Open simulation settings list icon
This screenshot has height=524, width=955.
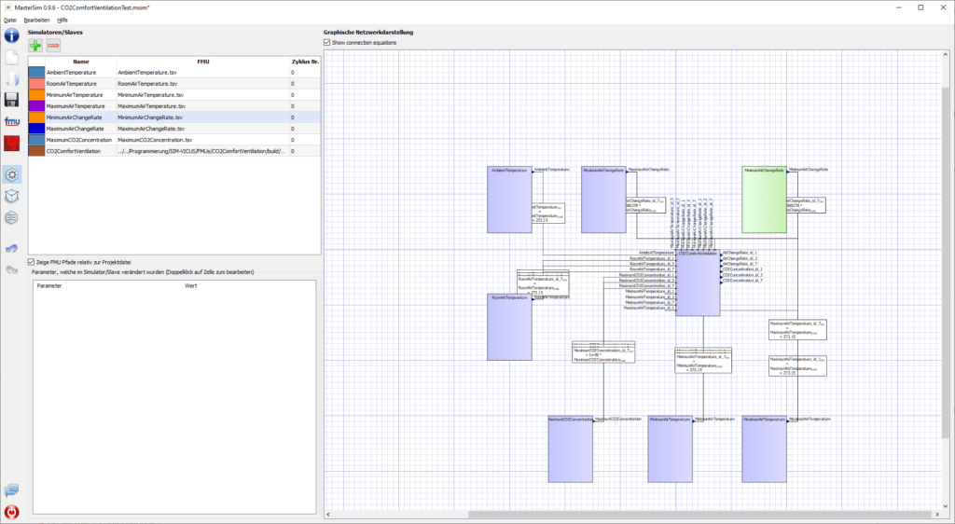click(11, 217)
